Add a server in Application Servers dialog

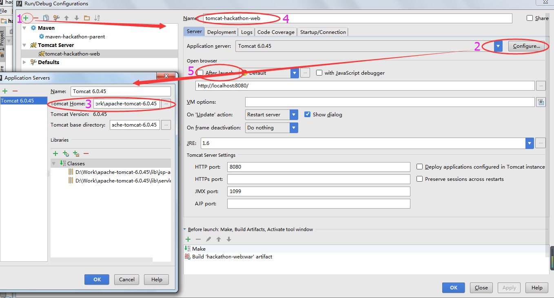(5, 91)
